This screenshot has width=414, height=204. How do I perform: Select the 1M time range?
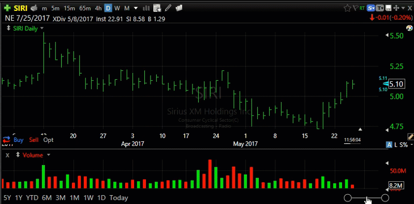click(x=75, y=198)
